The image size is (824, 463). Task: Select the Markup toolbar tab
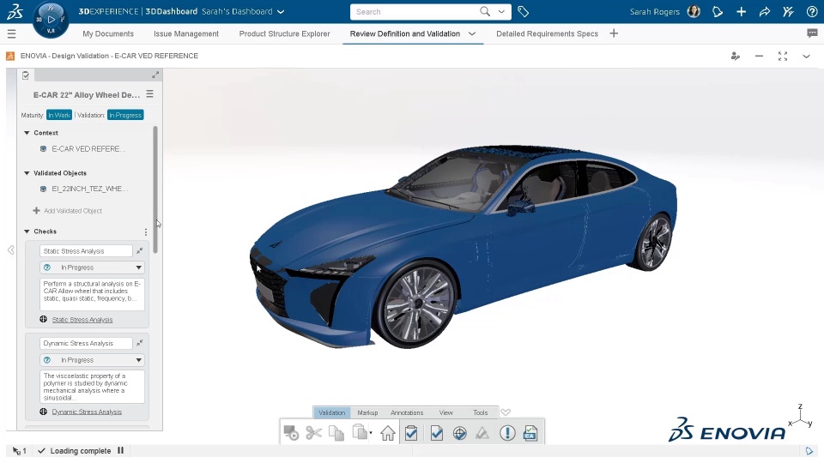pyautogui.click(x=367, y=412)
